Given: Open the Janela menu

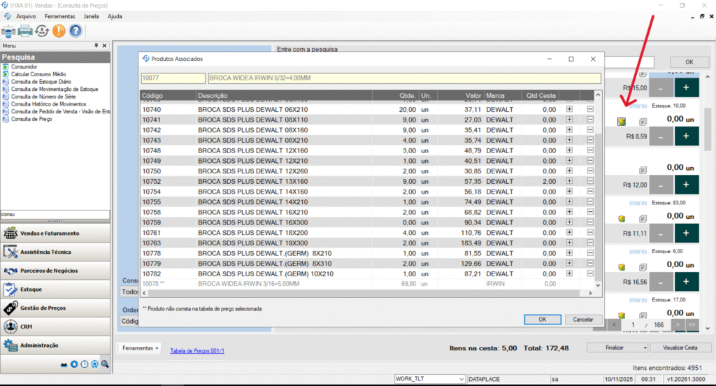Looking at the screenshot, I should click(x=91, y=15).
